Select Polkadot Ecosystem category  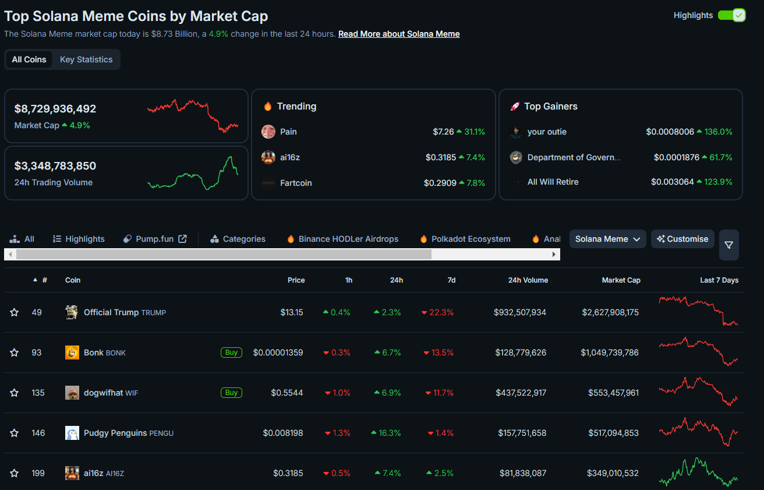[465, 239]
